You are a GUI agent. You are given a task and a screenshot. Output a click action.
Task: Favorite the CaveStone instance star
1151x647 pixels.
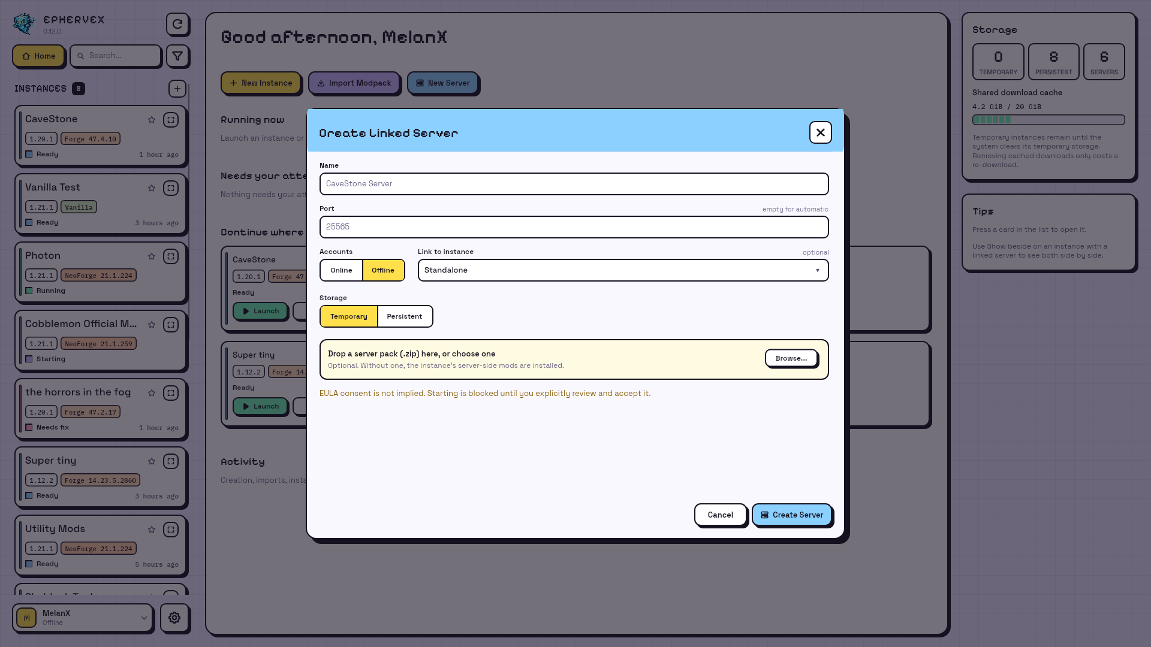click(152, 120)
